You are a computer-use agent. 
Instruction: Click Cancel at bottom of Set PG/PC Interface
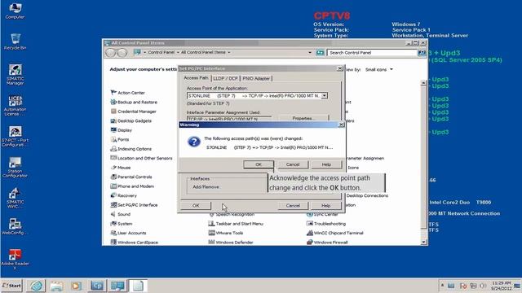click(293, 206)
